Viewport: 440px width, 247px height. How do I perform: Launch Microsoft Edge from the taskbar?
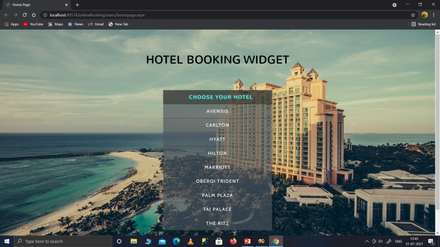[176, 241]
